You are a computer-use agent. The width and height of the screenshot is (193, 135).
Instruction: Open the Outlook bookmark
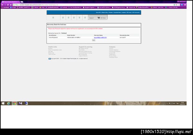(x=157, y=7)
